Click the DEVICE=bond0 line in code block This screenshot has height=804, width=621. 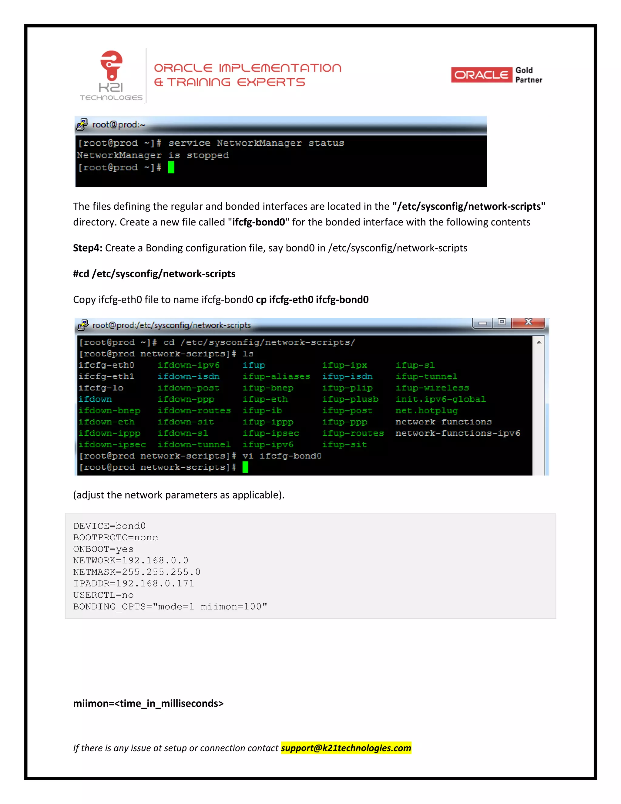109,526
